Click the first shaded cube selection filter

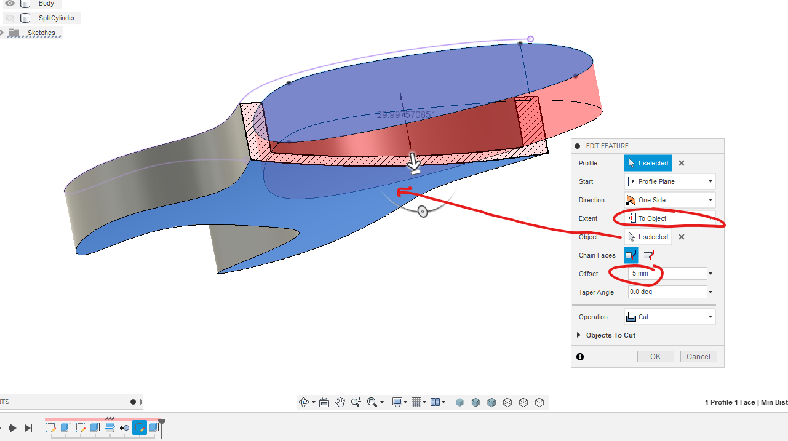click(x=460, y=402)
